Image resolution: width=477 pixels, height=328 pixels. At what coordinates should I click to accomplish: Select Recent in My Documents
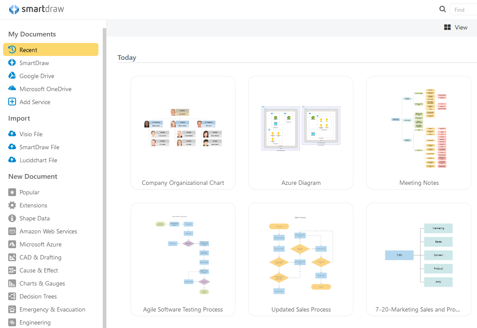[50, 50]
